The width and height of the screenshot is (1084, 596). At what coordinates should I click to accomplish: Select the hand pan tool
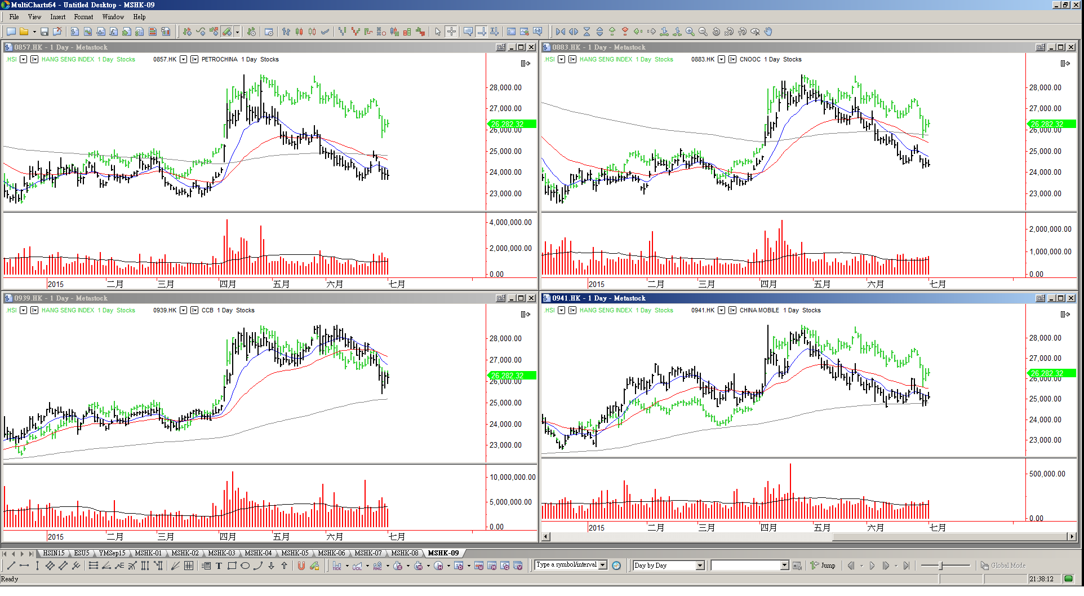768,32
